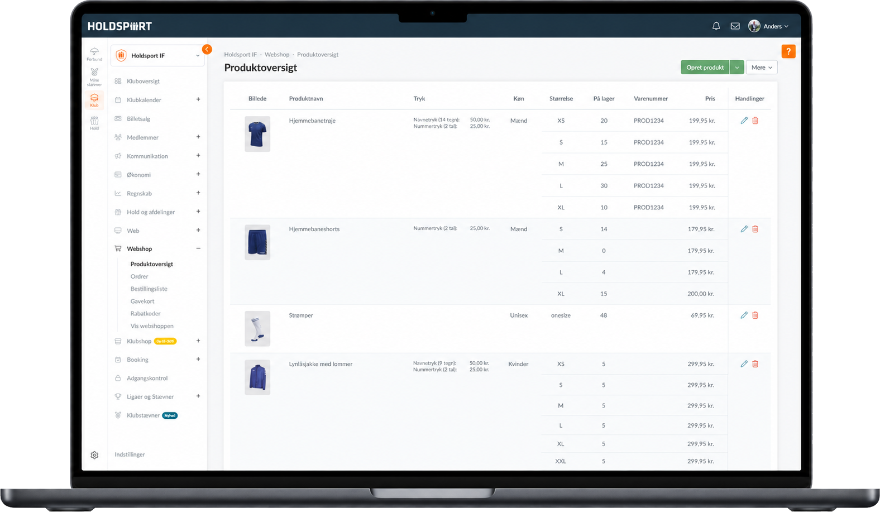Edit Lynlåsjakke med lommer pencil icon
Viewport: 880px width, 512px height.
point(744,364)
